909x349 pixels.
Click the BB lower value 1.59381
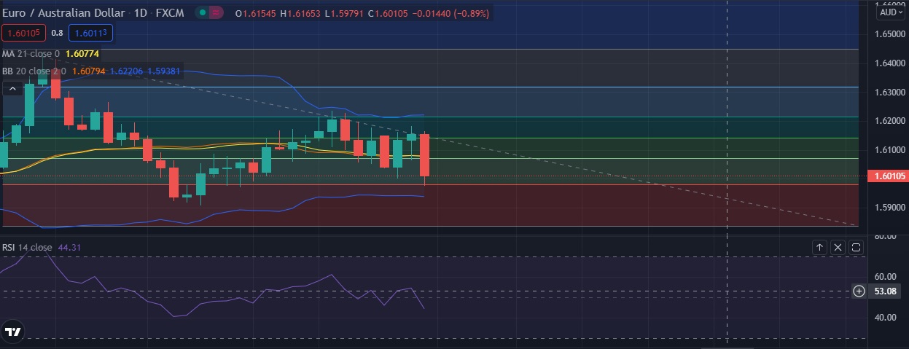(164, 71)
